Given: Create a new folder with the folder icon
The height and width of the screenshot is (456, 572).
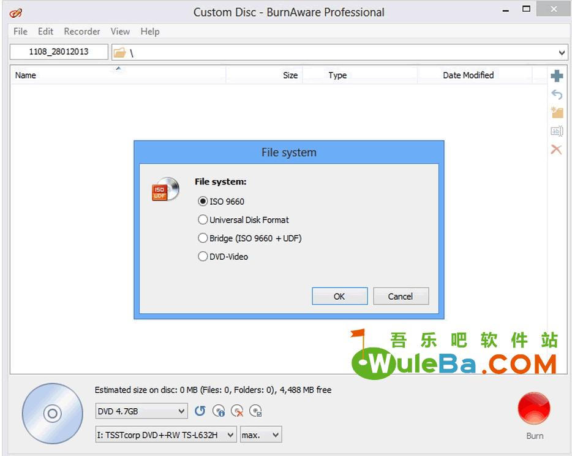Looking at the screenshot, I should [557, 113].
